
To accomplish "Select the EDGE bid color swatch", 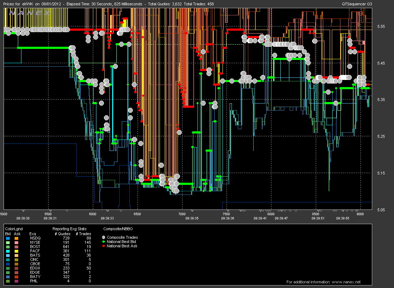I will [8, 272].
